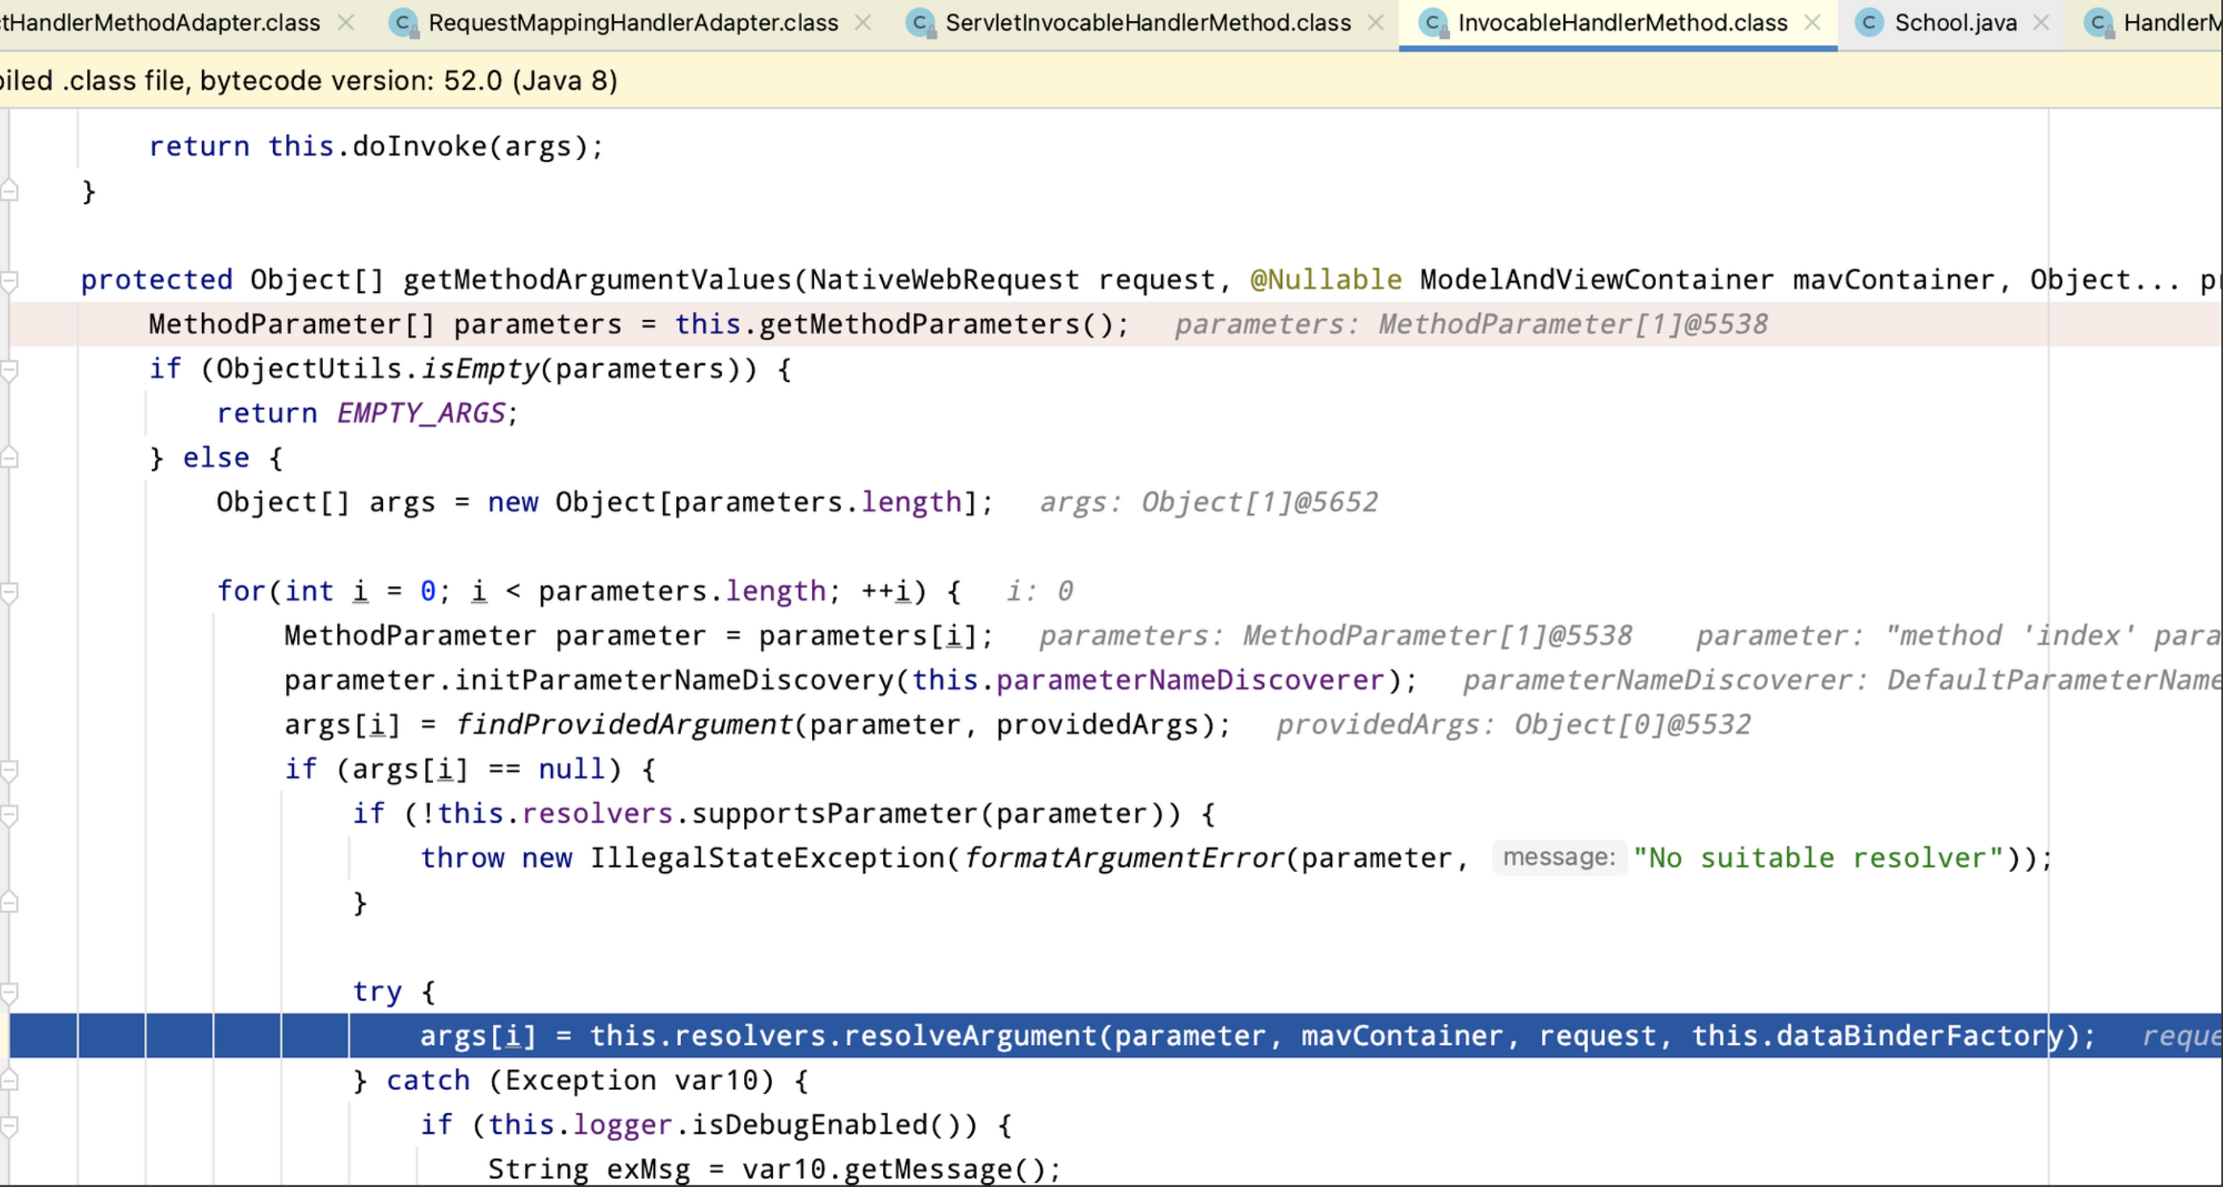Click the supportsParameter method call
Viewport: 2223px width, 1187px height.
coord(834,813)
